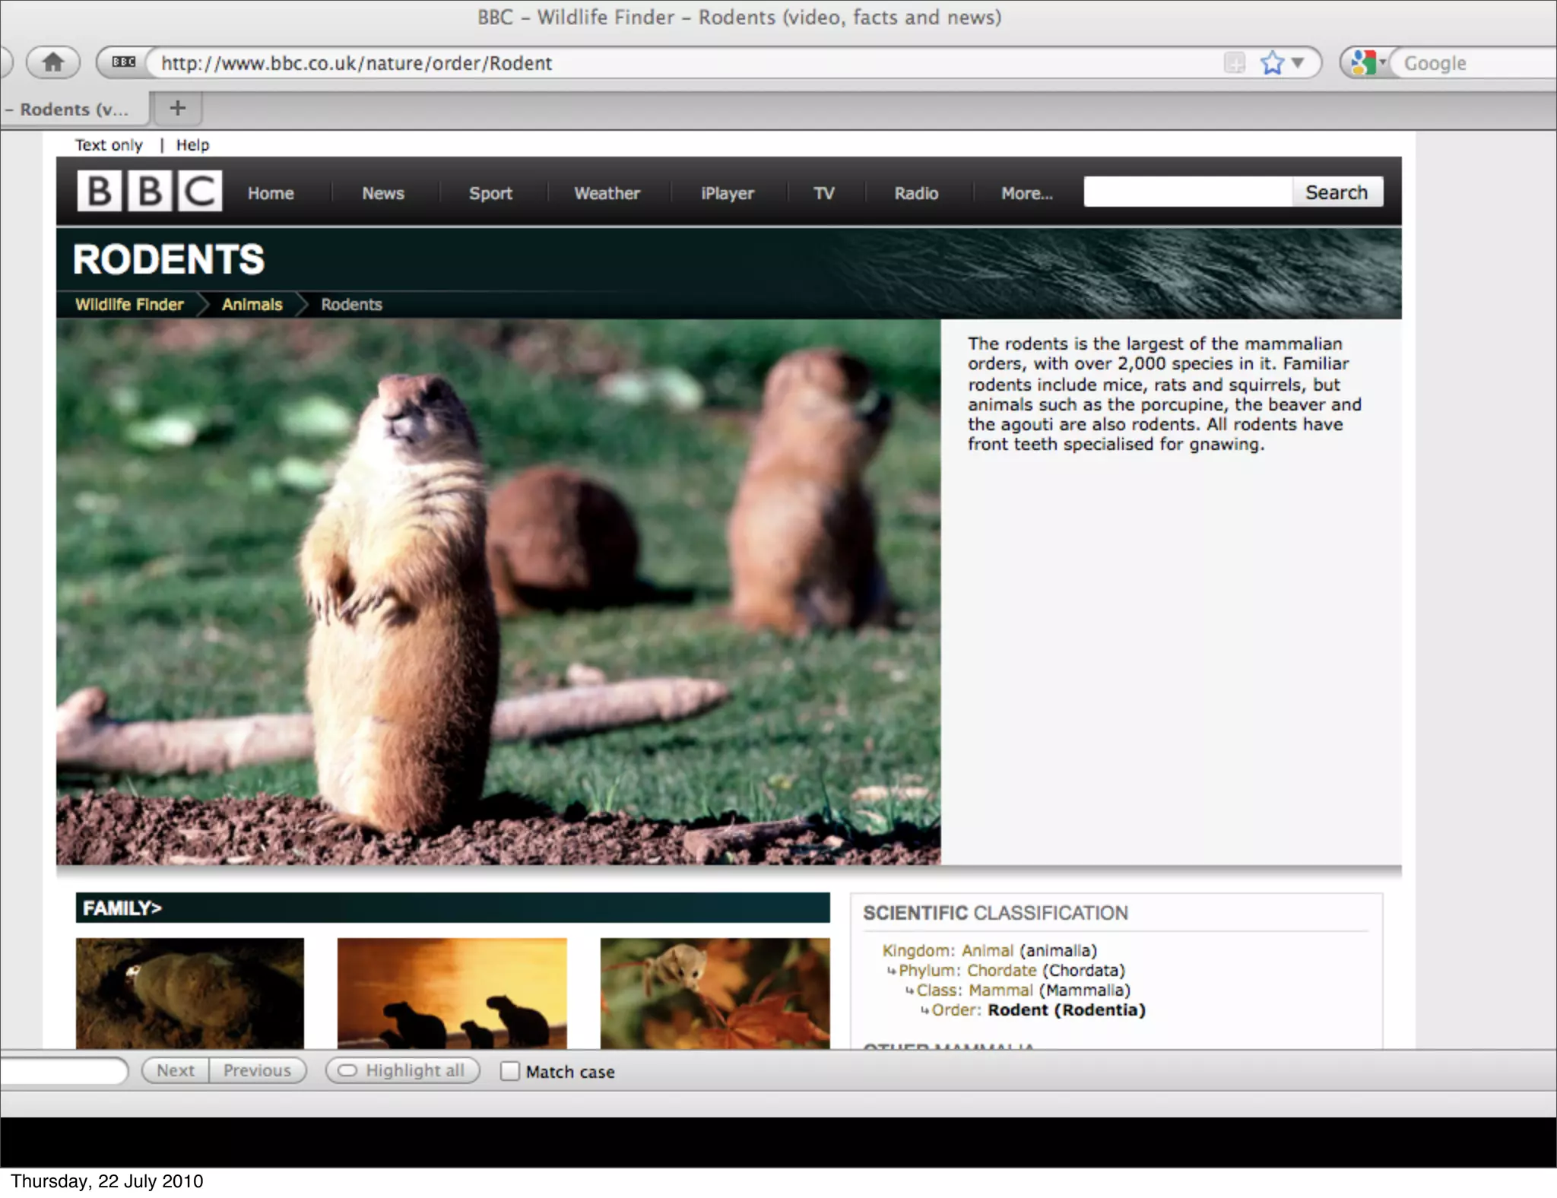This screenshot has width=1557, height=1198.
Task: Enable the Match case checkbox
Action: tap(510, 1071)
